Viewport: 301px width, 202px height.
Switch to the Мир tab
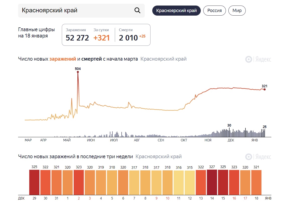(237, 11)
